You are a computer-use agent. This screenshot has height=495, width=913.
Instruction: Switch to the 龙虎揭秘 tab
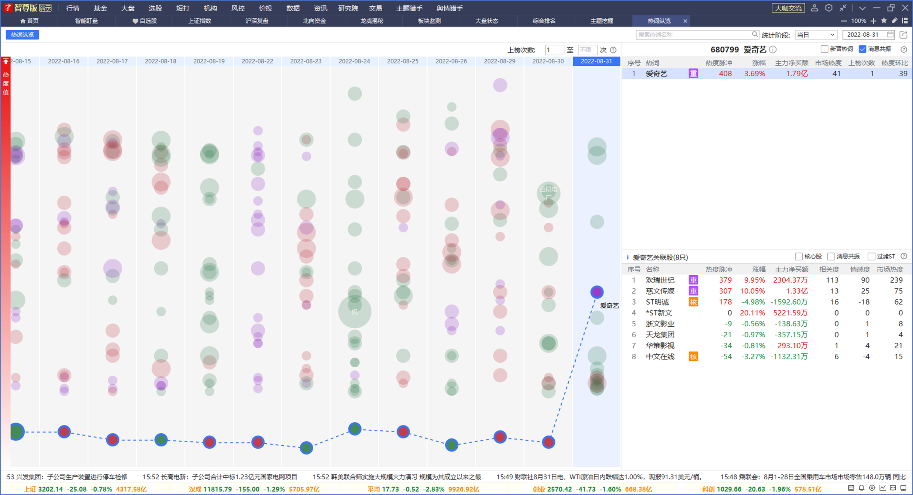372,21
